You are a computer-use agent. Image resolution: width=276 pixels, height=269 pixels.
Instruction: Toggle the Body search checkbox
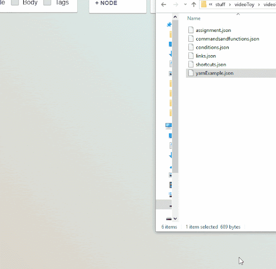(15, 3)
